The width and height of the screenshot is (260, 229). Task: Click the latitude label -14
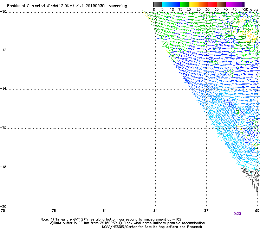3,88
